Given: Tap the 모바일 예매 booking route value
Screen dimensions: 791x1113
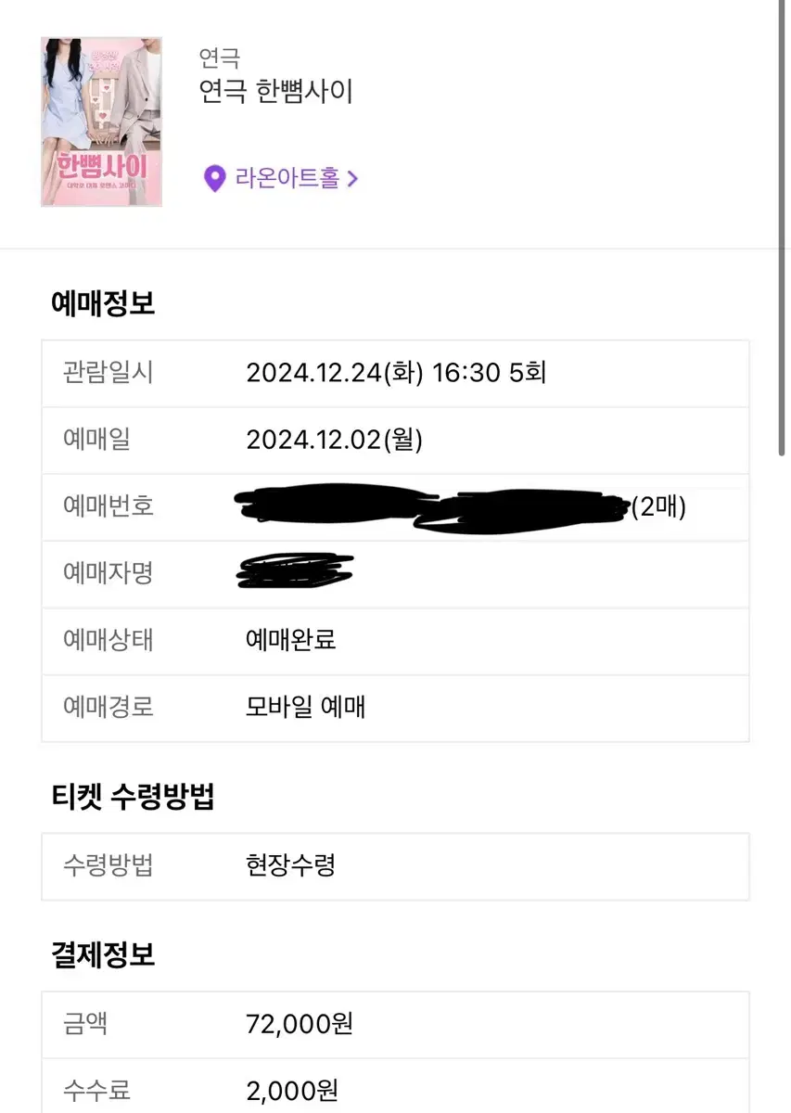Looking at the screenshot, I should 306,707.
